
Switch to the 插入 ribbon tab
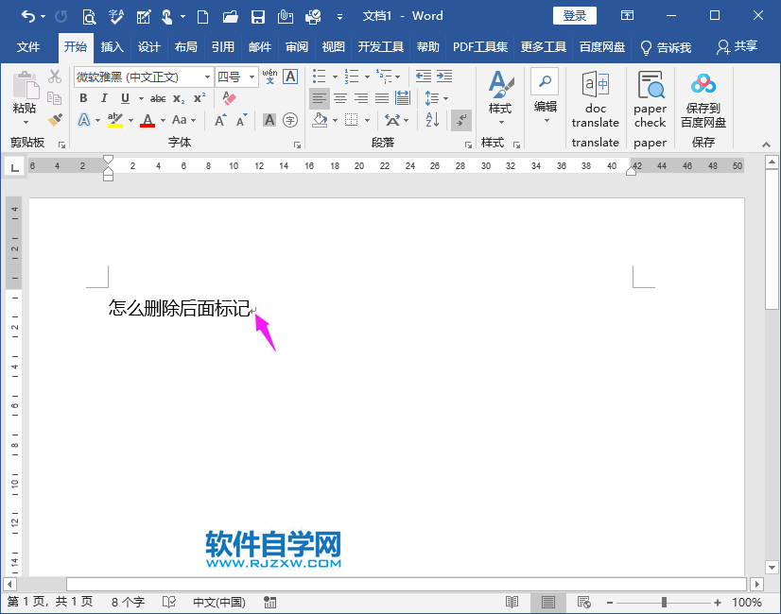pos(113,46)
